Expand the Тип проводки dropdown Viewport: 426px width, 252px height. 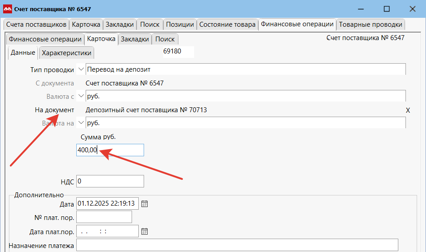(x=81, y=69)
